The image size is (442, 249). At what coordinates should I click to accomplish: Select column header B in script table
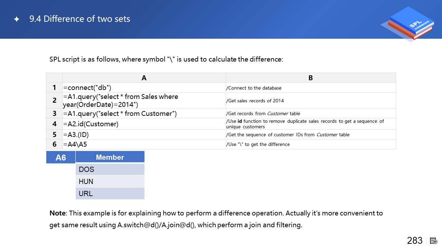click(310, 78)
